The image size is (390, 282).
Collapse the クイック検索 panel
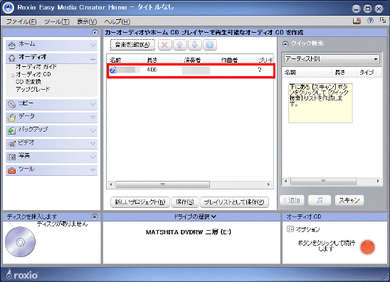(285, 44)
